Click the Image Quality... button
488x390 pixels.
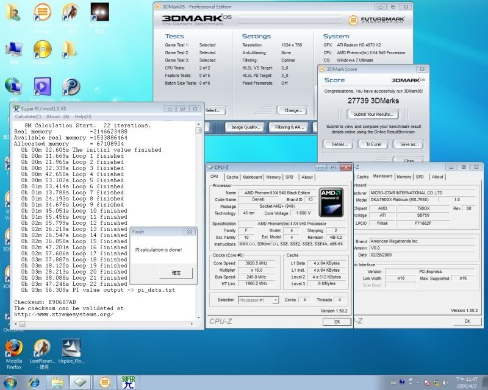point(245,127)
